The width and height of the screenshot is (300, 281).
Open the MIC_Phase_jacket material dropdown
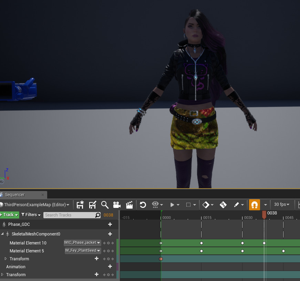(x=82, y=243)
